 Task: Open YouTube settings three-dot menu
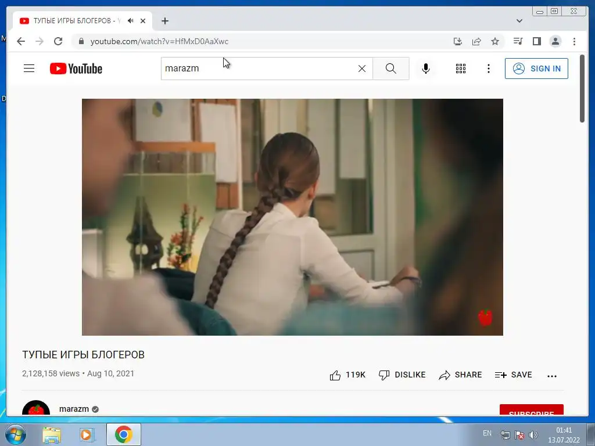click(x=488, y=69)
